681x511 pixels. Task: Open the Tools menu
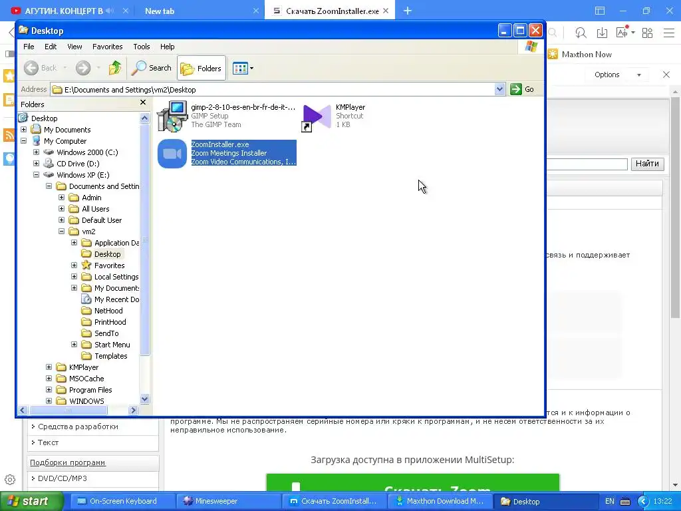(141, 47)
